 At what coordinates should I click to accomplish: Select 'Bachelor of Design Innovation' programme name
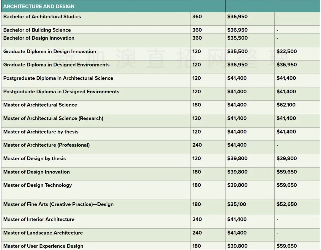tap(39, 38)
